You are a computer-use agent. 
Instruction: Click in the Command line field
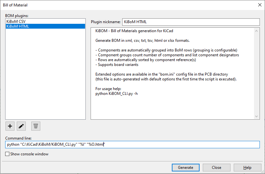pos(132,145)
